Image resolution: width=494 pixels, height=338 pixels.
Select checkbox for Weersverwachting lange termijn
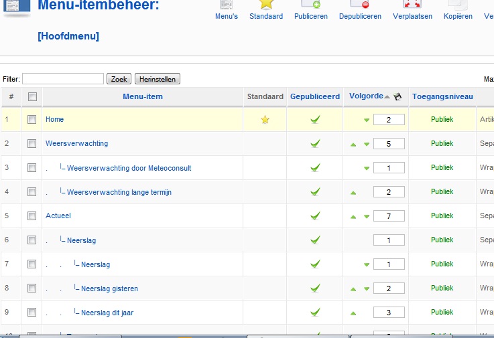[32, 191]
